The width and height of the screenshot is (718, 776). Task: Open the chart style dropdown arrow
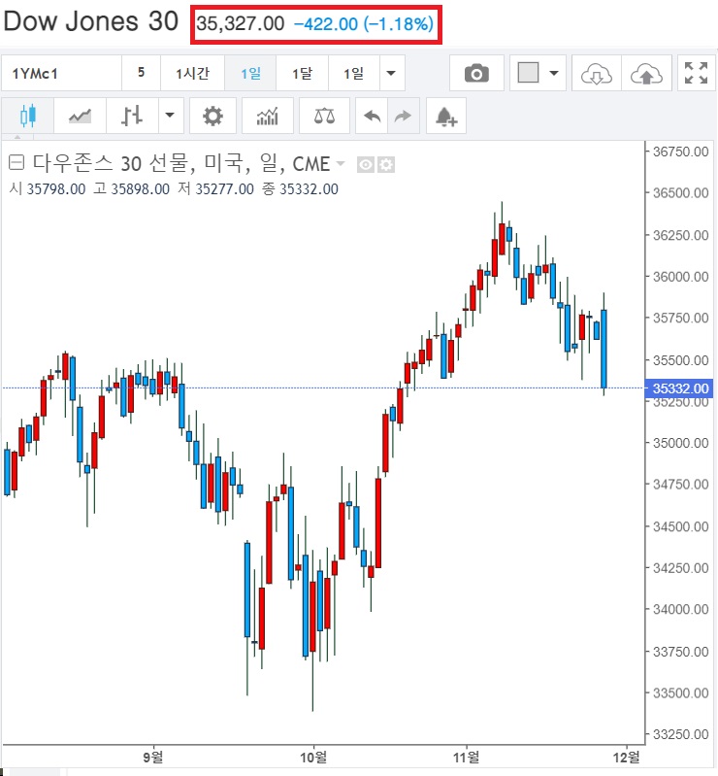170,116
